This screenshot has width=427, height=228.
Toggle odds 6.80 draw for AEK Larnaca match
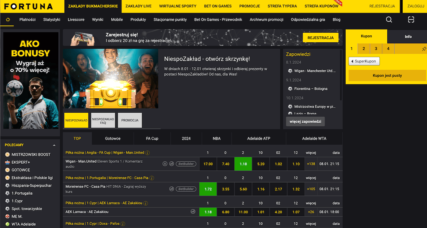[226, 212]
